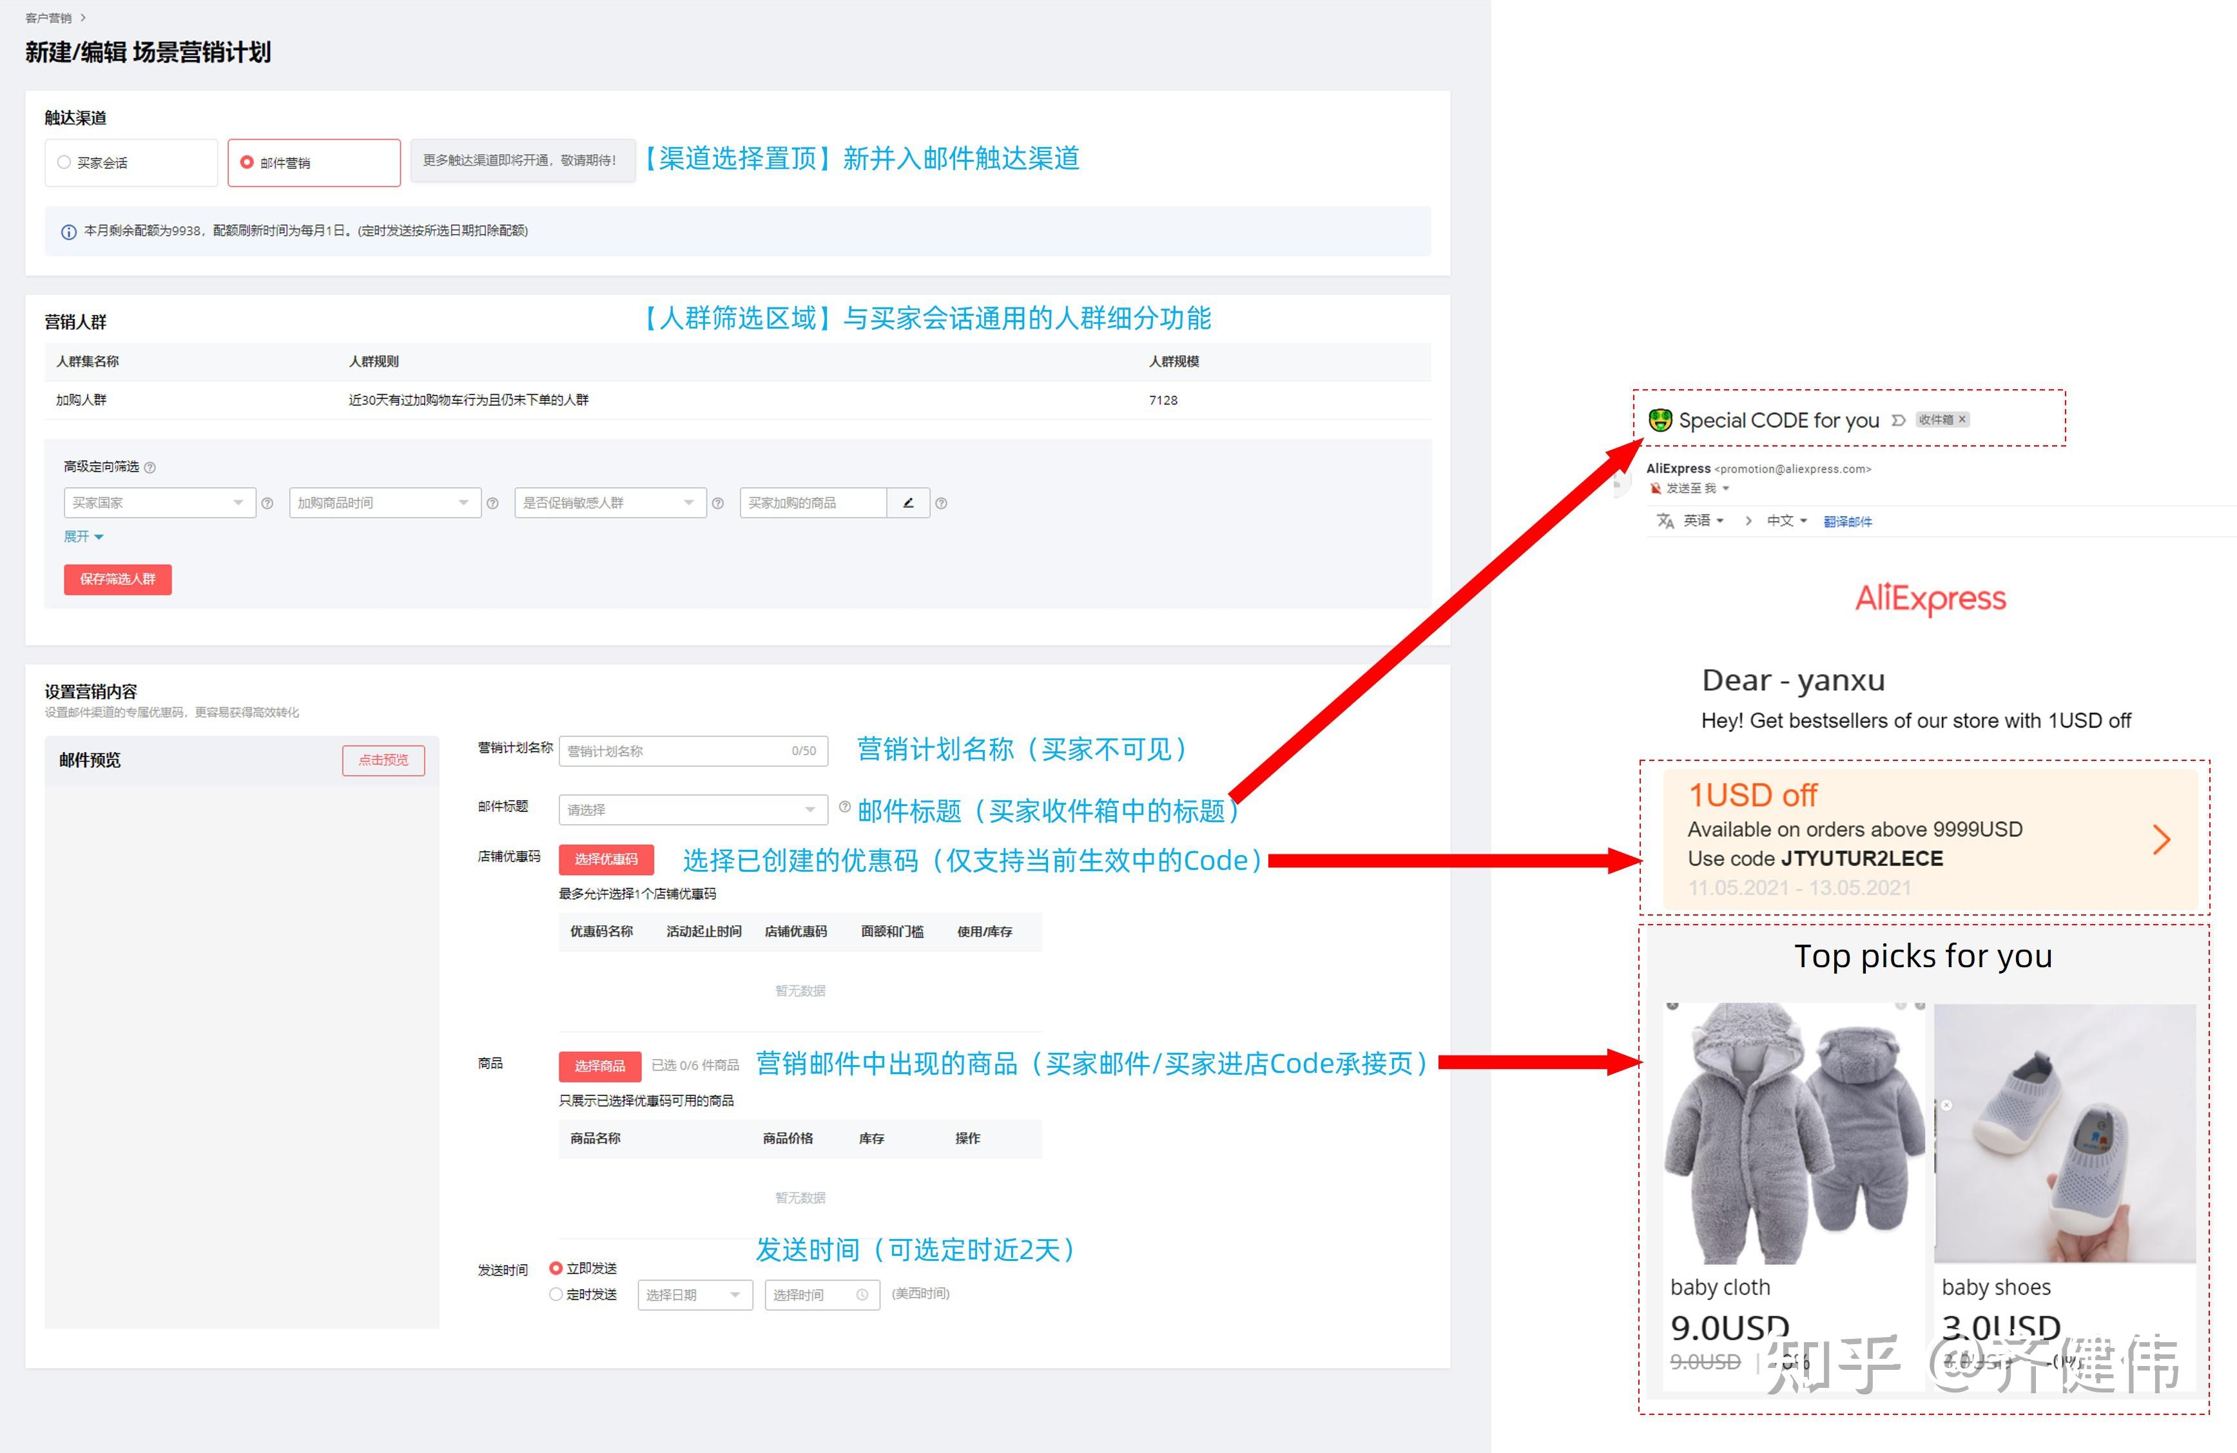This screenshot has height=1453, width=2237.
Task: Click the baby shoes product image
Action: [x=2065, y=1133]
